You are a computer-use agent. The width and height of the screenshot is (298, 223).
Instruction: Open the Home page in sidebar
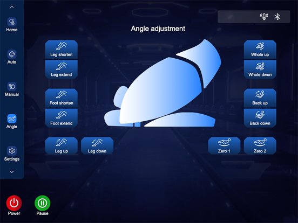tap(11, 25)
